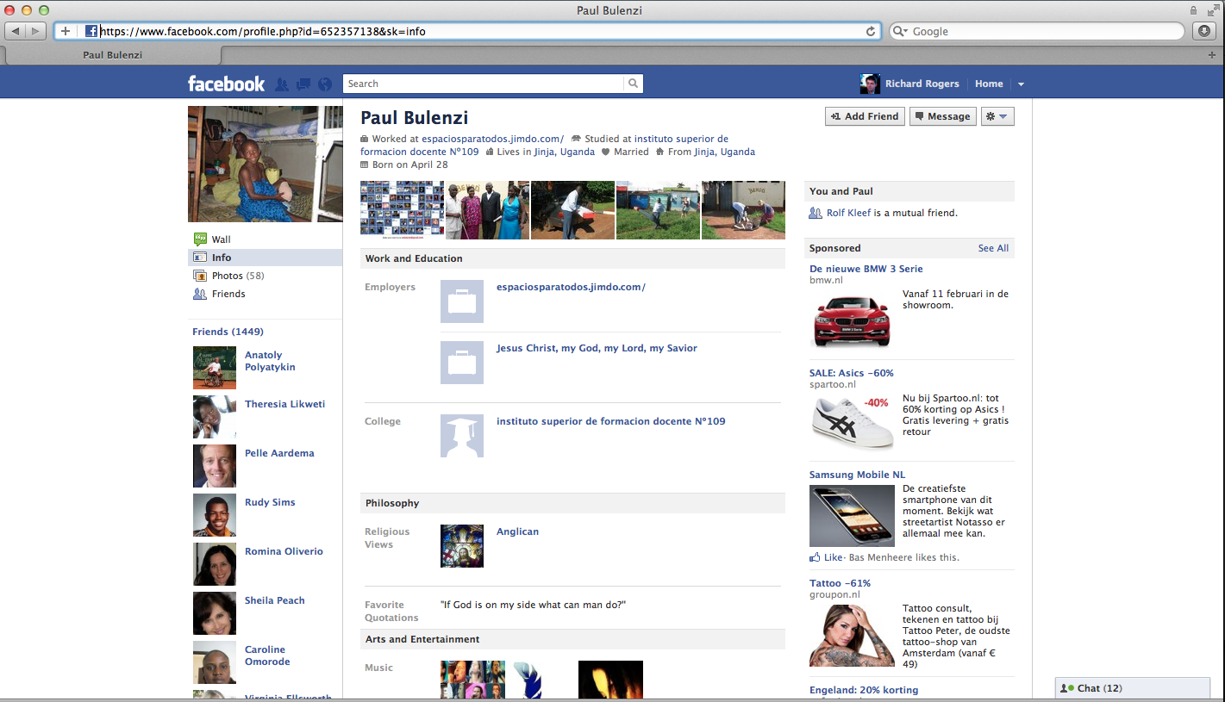
Task: Open the notifications globe icon
Action: [325, 84]
